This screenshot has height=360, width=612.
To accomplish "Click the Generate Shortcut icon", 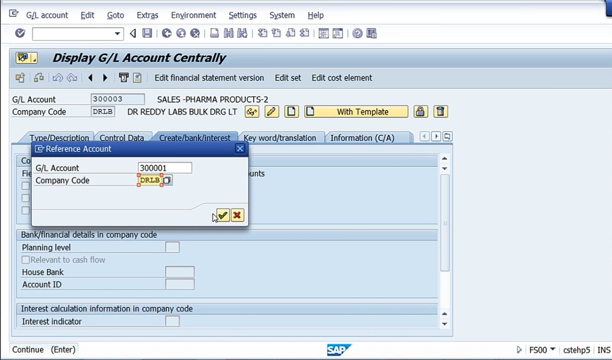I will tap(338, 33).
